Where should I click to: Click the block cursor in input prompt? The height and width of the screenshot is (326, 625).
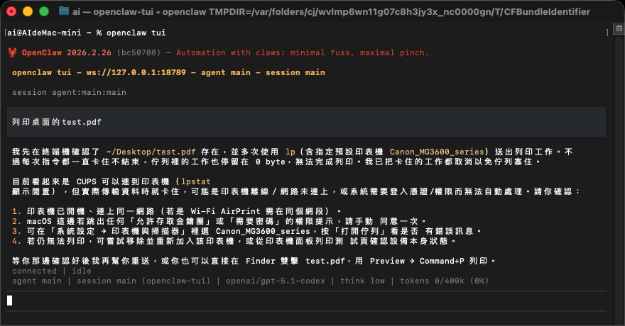(x=10, y=300)
